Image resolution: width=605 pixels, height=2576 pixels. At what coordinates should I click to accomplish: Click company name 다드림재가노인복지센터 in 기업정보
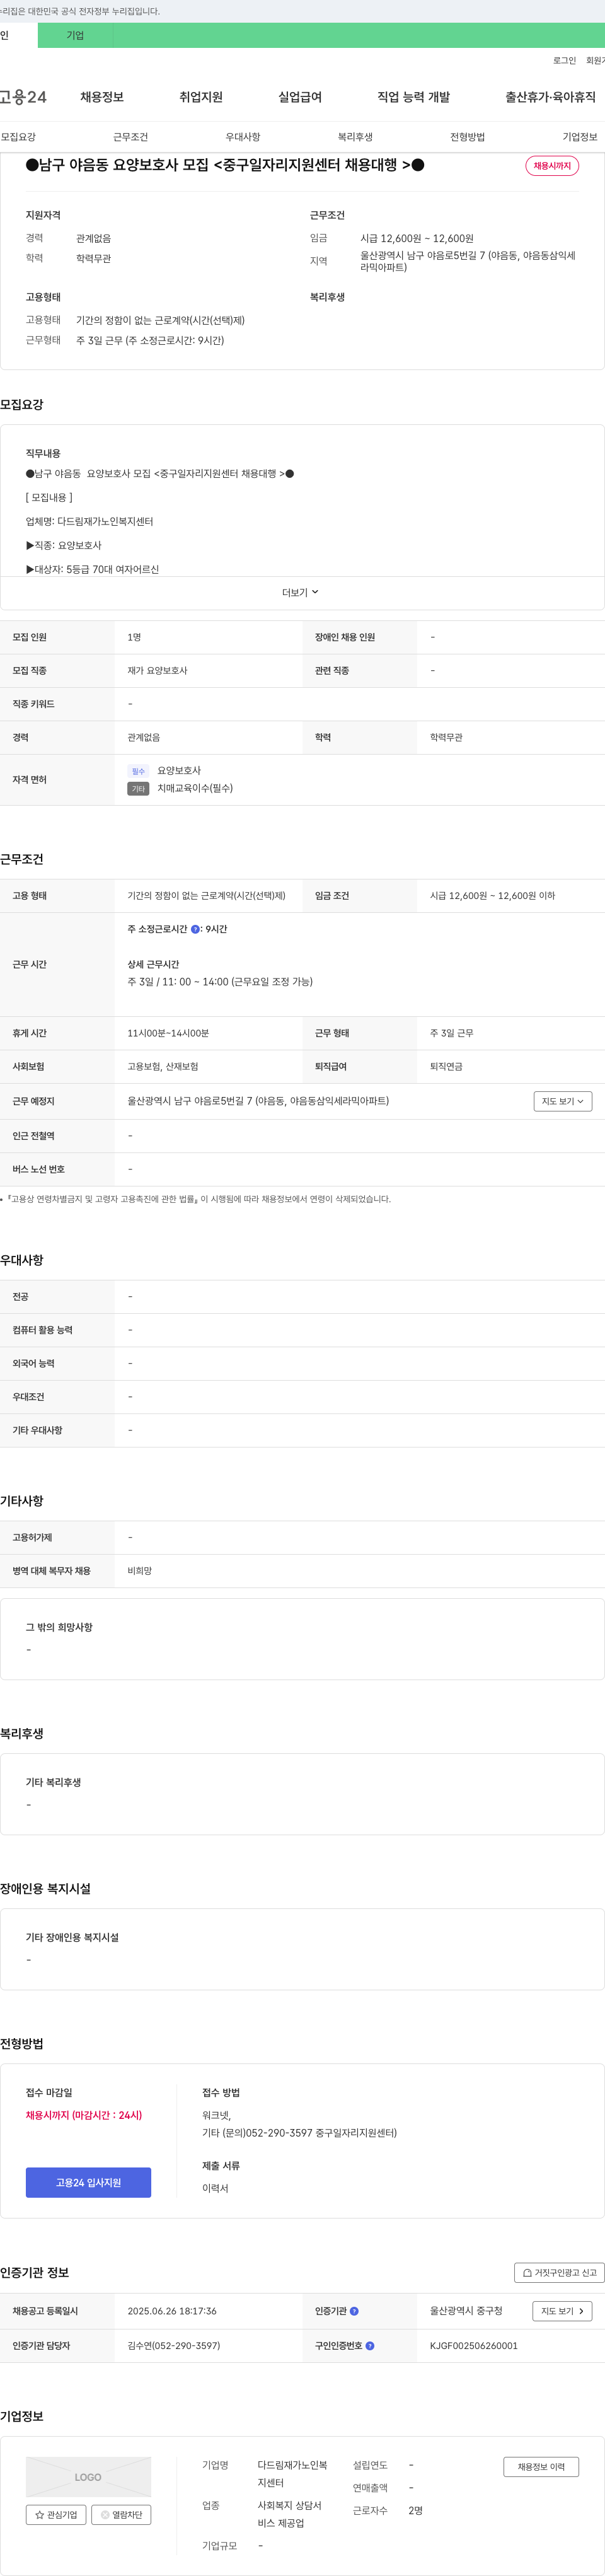(x=292, y=2474)
